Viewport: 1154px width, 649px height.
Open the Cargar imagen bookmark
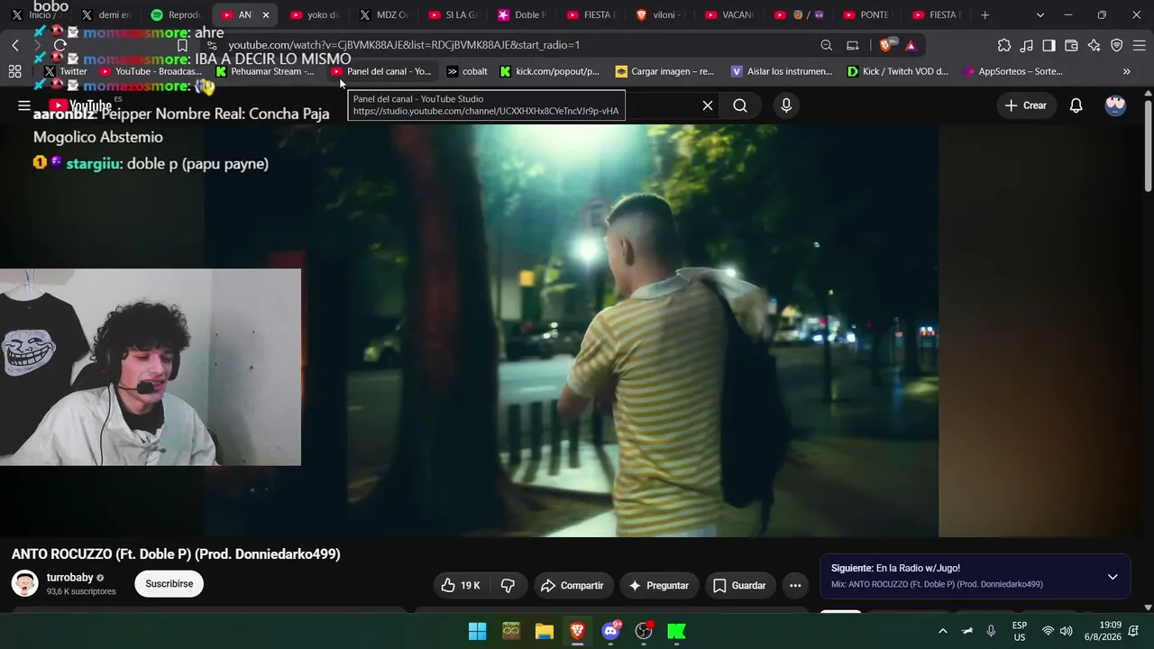[x=664, y=71]
